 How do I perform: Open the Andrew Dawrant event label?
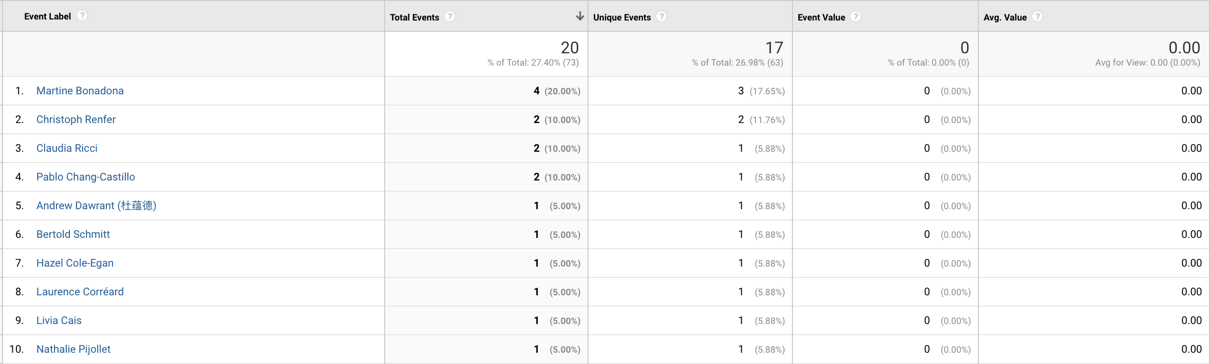pyautogui.click(x=97, y=206)
